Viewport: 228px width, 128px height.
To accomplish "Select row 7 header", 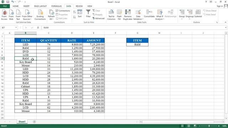I will [x=2, y=58].
